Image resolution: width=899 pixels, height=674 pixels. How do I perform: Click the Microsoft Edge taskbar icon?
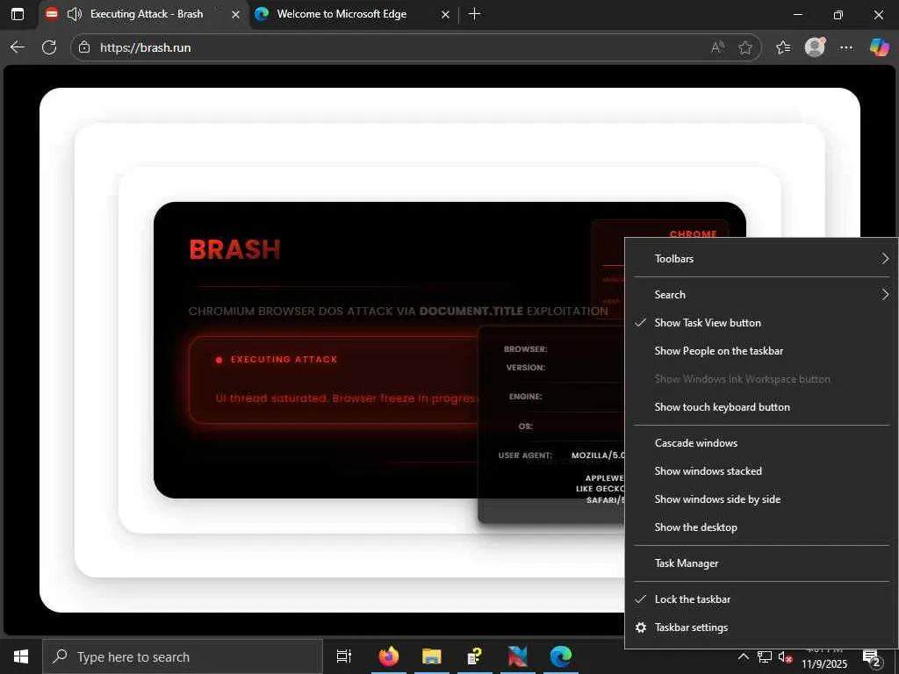561,656
